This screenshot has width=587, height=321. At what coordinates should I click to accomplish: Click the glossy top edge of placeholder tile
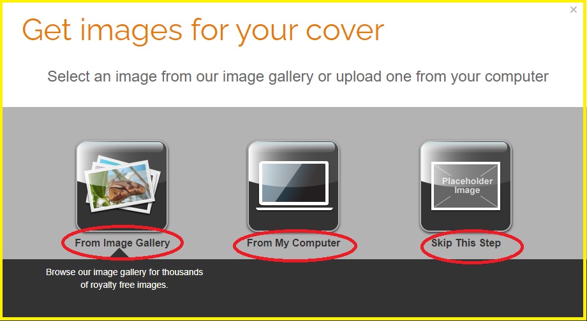466,146
